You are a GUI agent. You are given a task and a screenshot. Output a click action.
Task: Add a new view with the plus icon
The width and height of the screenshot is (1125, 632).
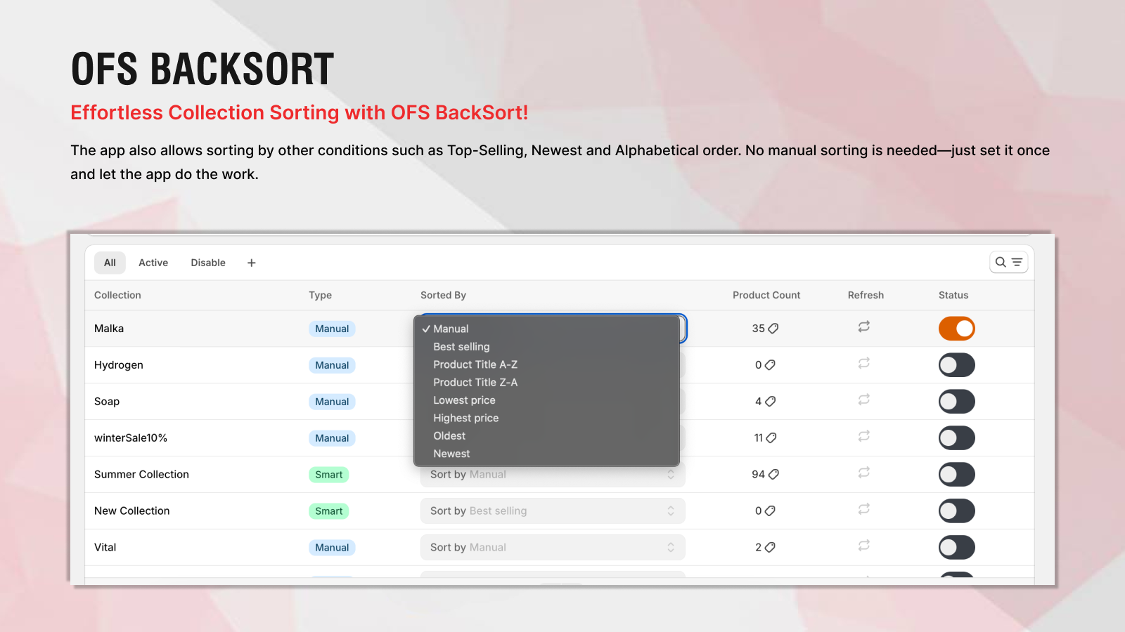pos(251,262)
